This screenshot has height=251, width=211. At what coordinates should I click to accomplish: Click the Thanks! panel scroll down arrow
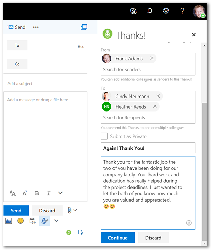pyautogui.click(x=204, y=243)
